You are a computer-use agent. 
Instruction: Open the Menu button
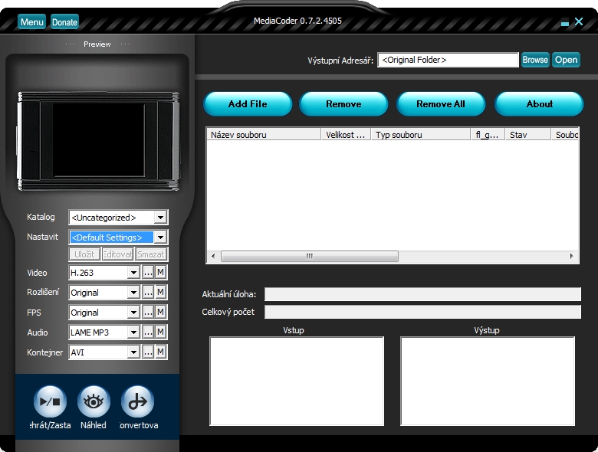point(31,22)
